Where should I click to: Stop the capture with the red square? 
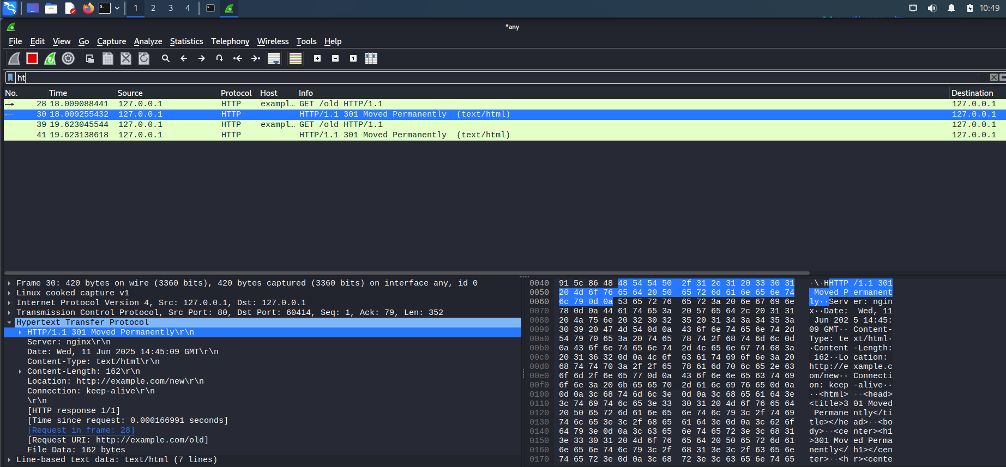point(32,58)
